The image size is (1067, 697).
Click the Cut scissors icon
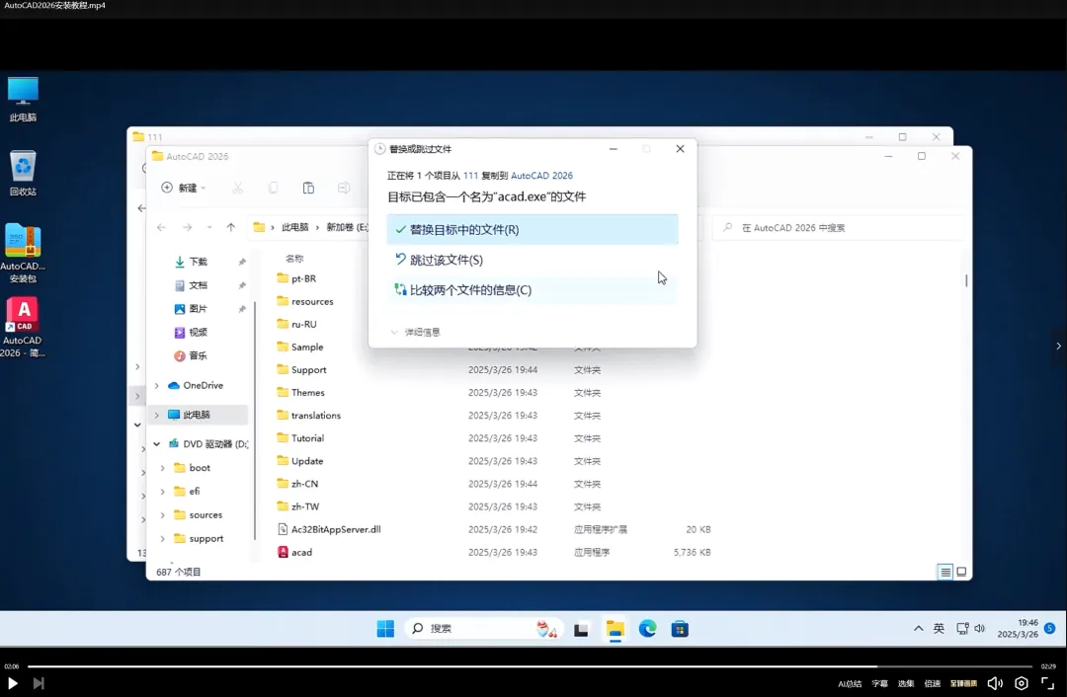(x=237, y=188)
